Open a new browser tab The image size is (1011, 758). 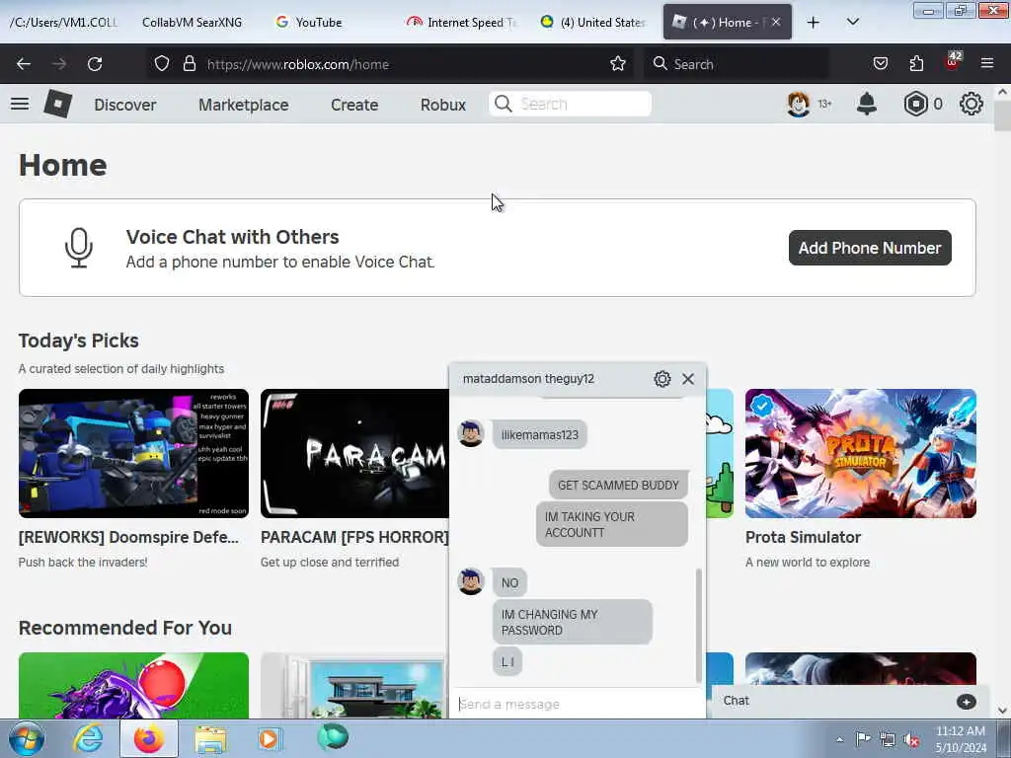(814, 23)
